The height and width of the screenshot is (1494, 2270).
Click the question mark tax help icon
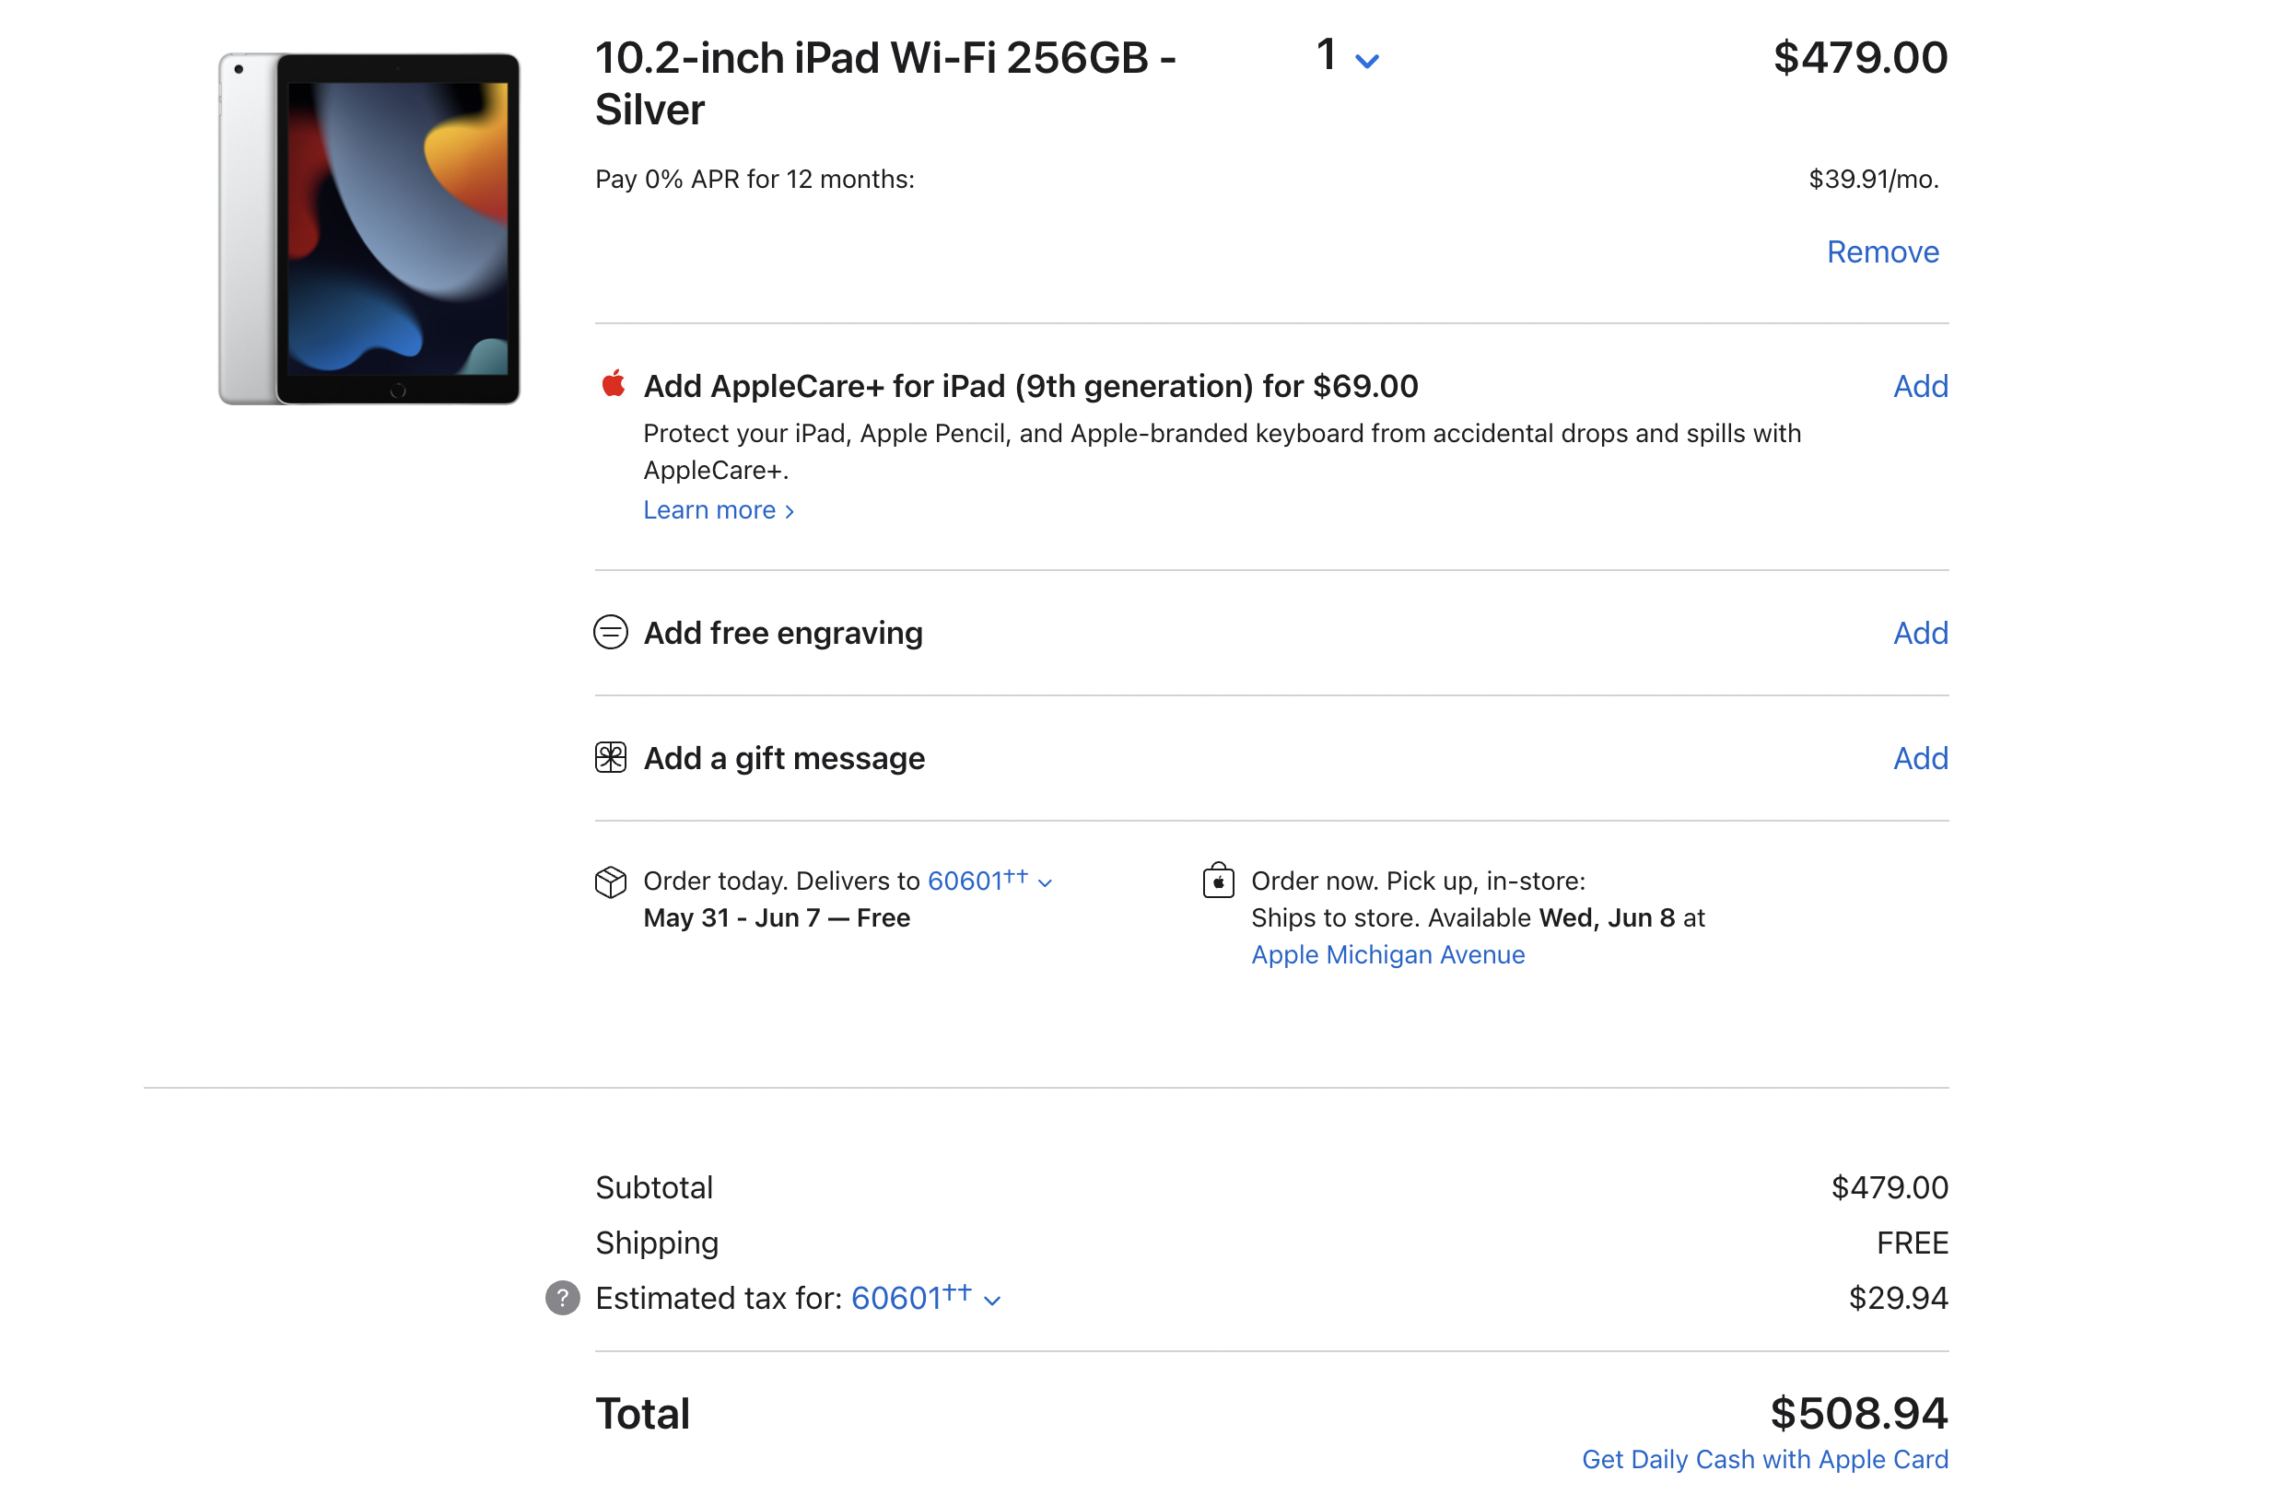pos(563,1298)
